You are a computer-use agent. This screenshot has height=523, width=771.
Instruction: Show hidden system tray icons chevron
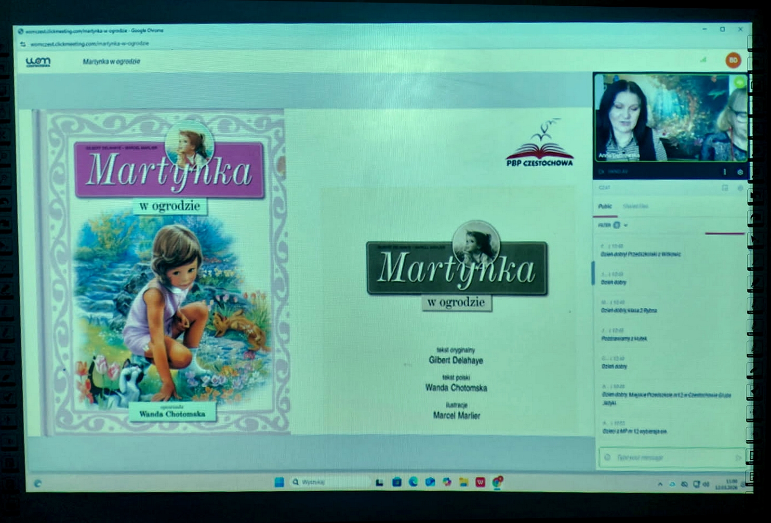(660, 484)
